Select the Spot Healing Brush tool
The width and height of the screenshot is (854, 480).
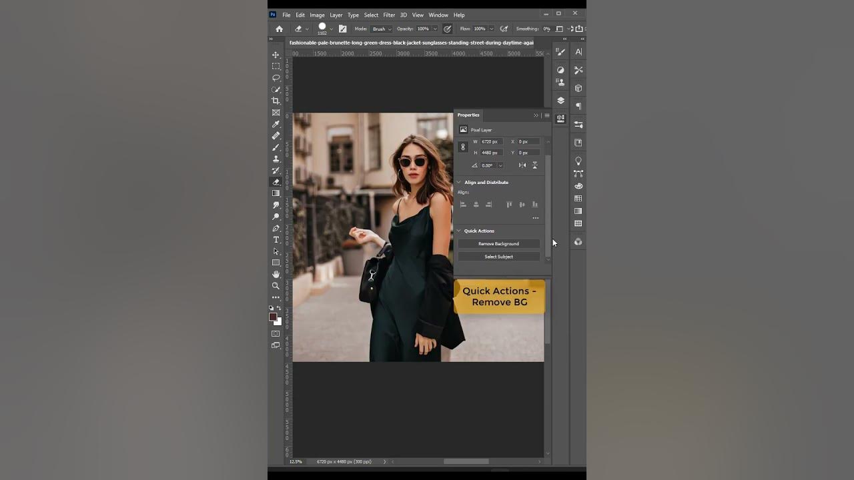(276, 135)
